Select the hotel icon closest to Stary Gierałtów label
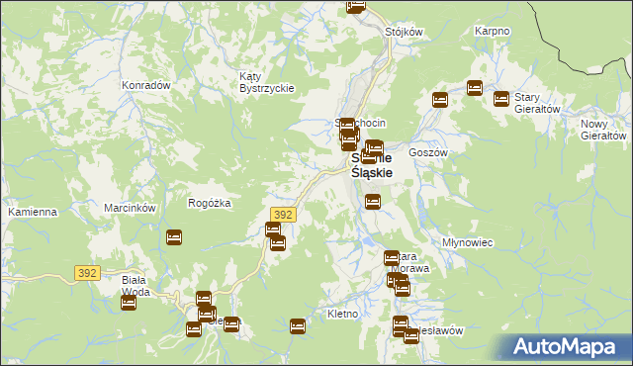633x366 pixels. tap(501, 99)
